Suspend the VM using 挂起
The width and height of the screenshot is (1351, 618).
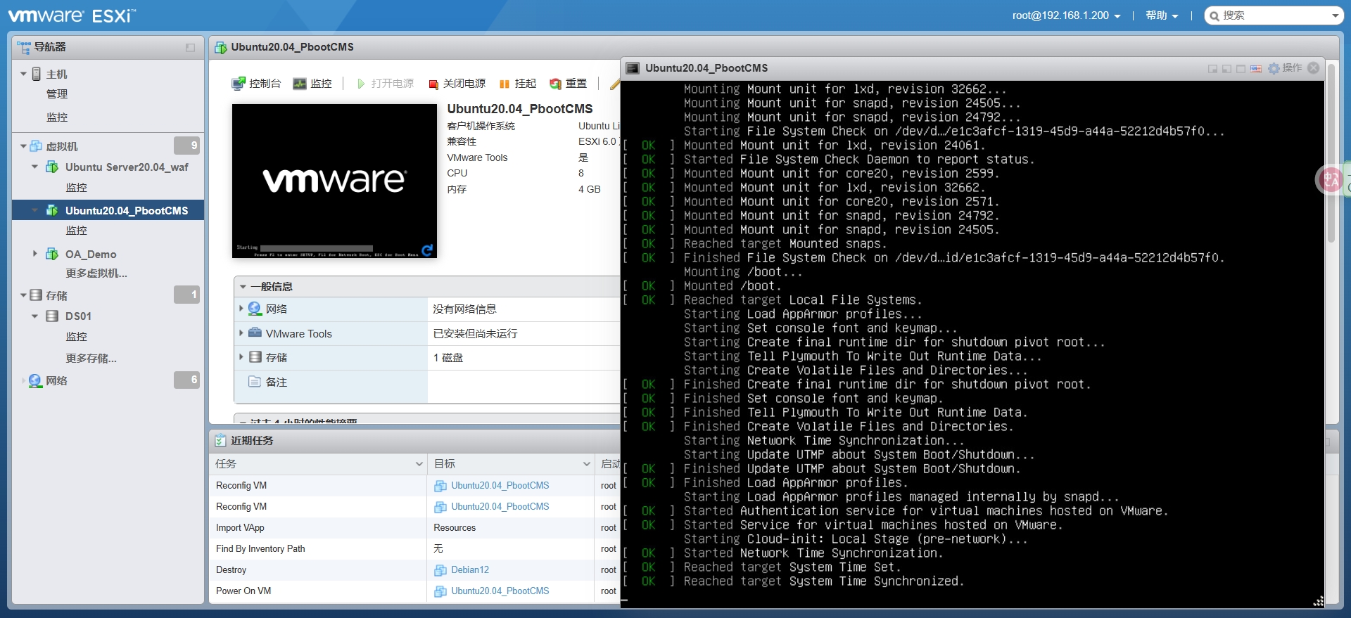click(x=517, y=84)
